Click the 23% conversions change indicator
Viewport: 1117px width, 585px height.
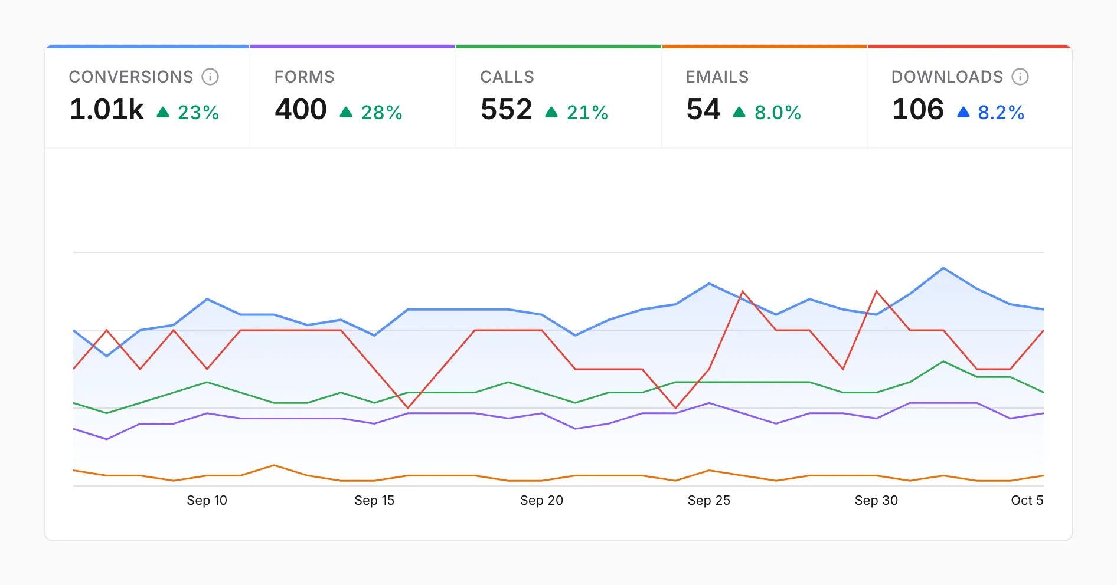click(188, 112)
